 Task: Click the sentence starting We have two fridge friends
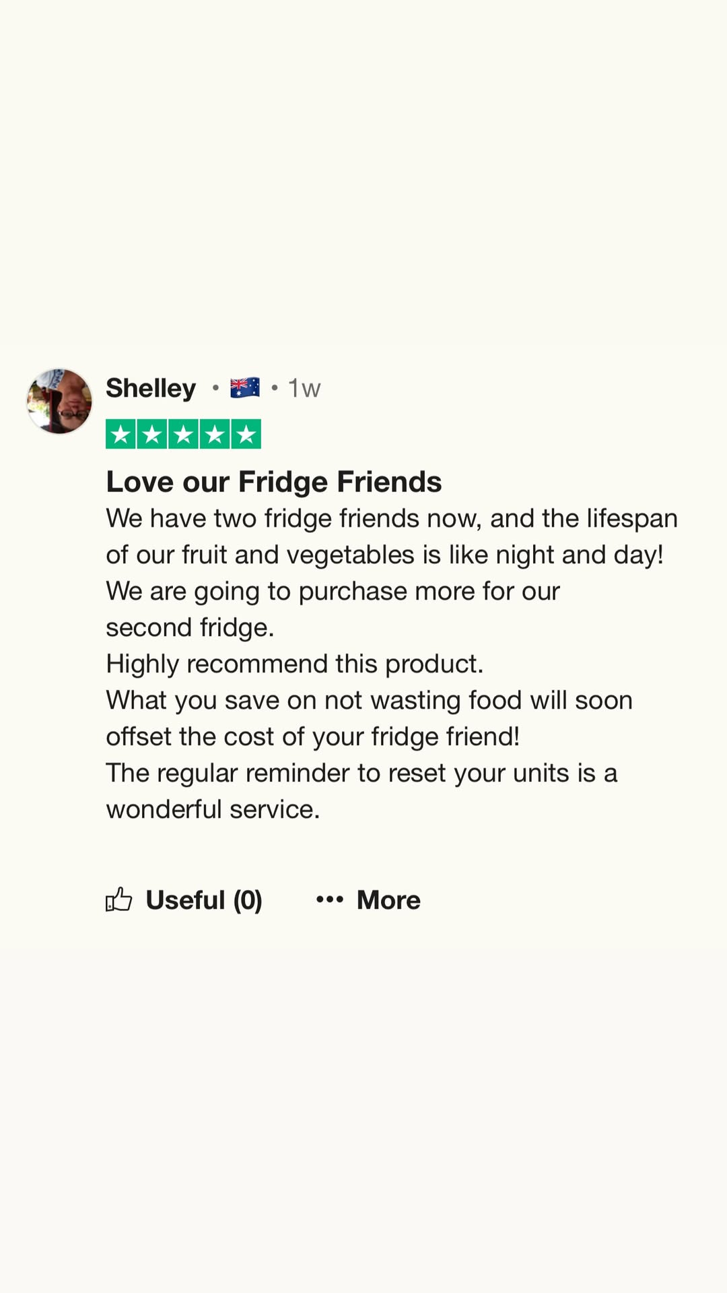click(392, 536)
